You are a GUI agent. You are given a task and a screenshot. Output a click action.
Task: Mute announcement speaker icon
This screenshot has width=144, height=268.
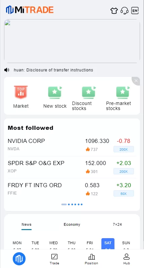tap(7, 70)
